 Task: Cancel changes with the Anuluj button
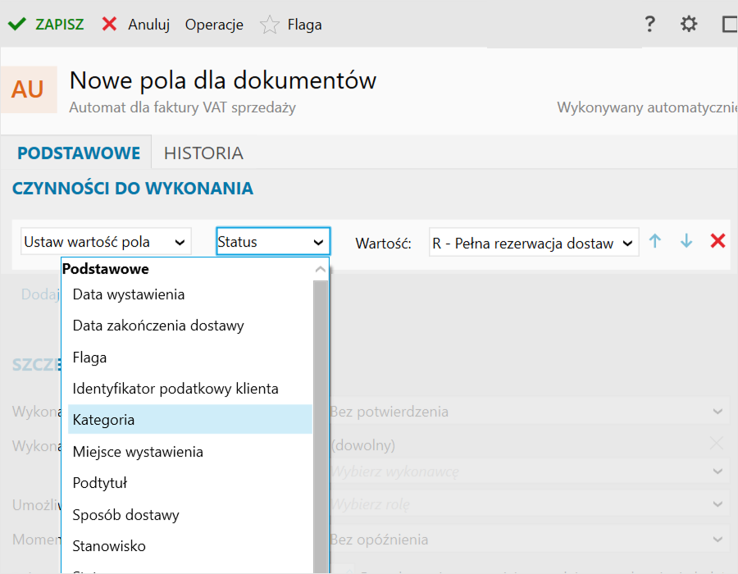tap(135, 25)
